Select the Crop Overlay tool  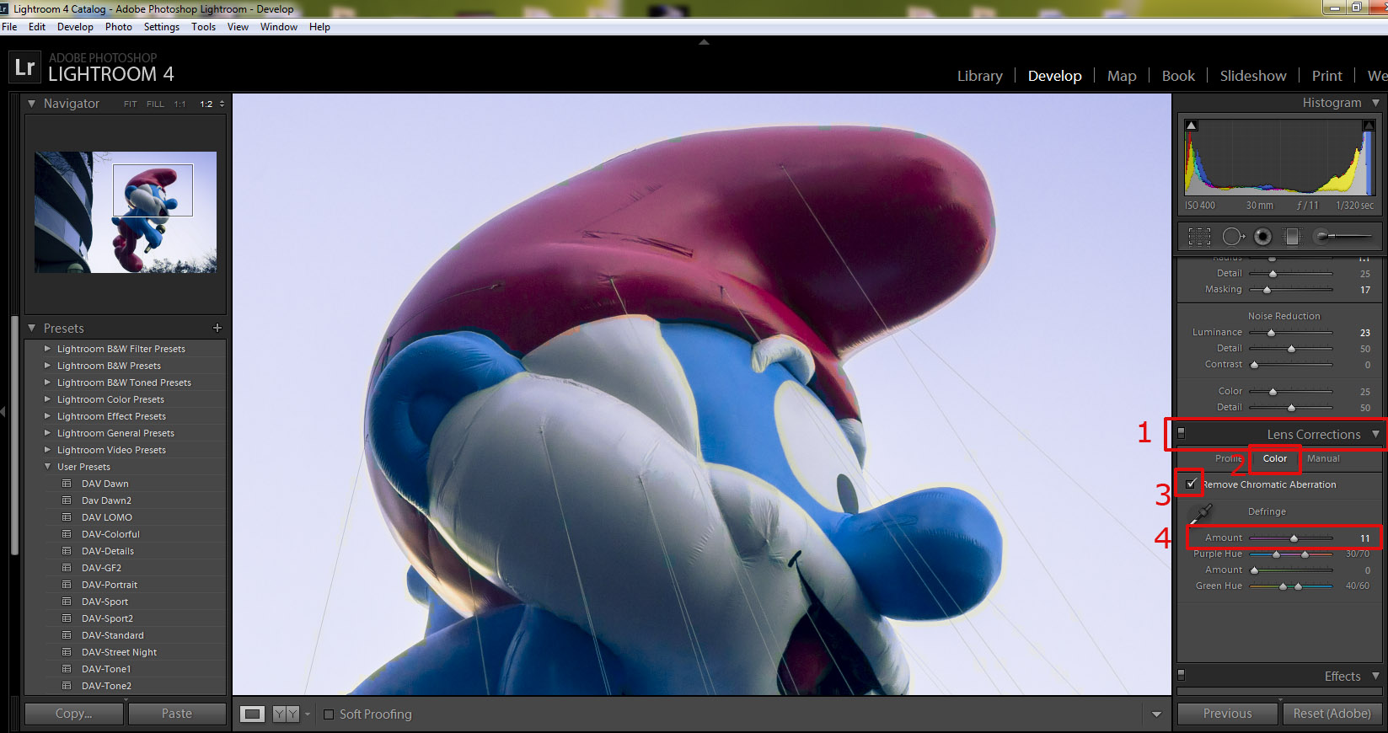(x=1199, y=237)
